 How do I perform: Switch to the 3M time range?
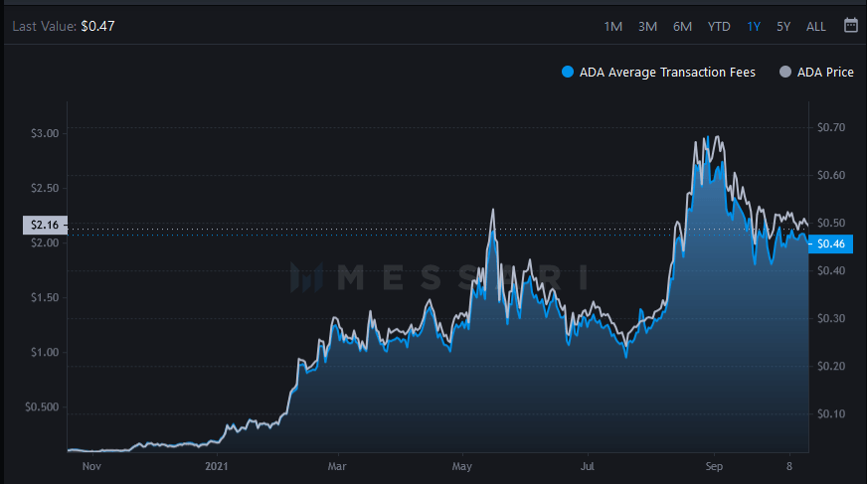pos(647,26)
